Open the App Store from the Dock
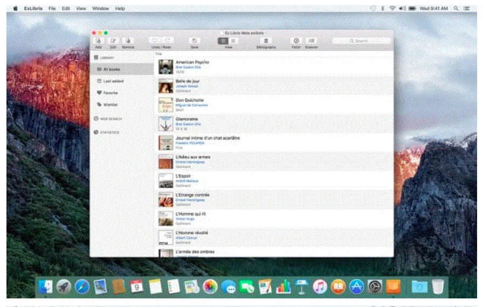Viewport: 483px width, 307px height. click(356, 287)
